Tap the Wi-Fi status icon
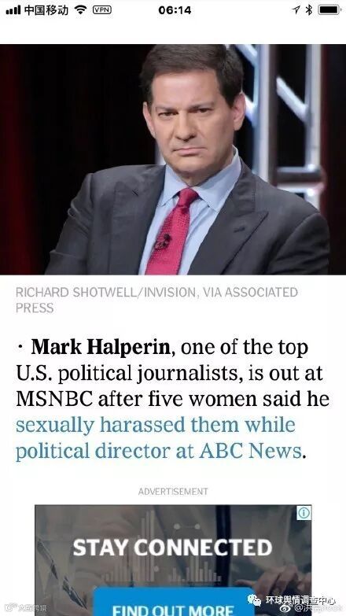The height and width of the screenshot is (616, 346). point(80,10)
